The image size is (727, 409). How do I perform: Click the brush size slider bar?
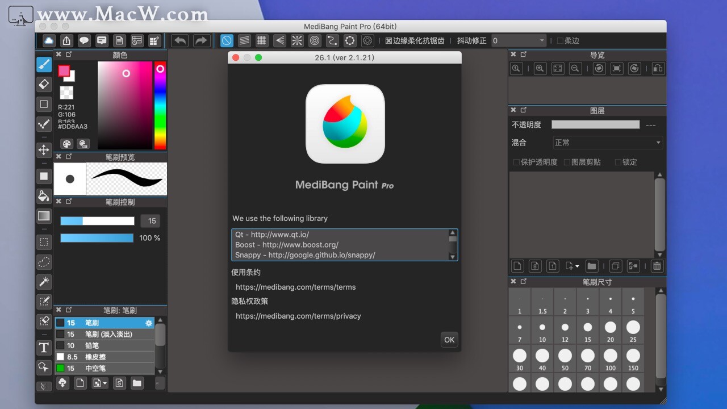click(x=97, y=221)
